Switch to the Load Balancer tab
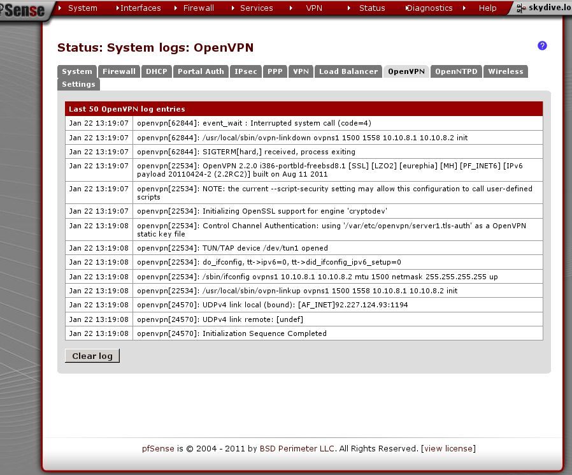The width and height of the screenshot is (572, 475). click(x=348, y=71)
